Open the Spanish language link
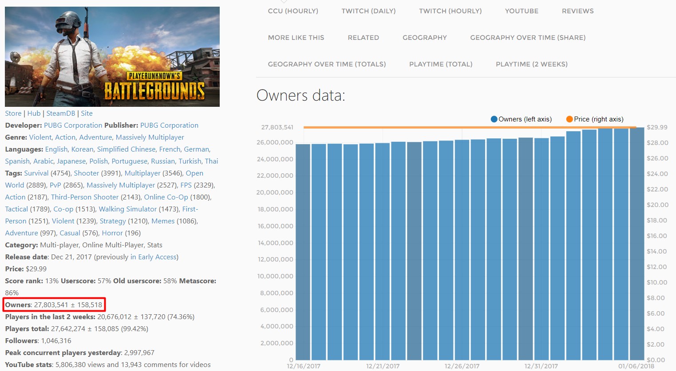The width and height of the screenshot is (676, 371). [x=18, y=161]
